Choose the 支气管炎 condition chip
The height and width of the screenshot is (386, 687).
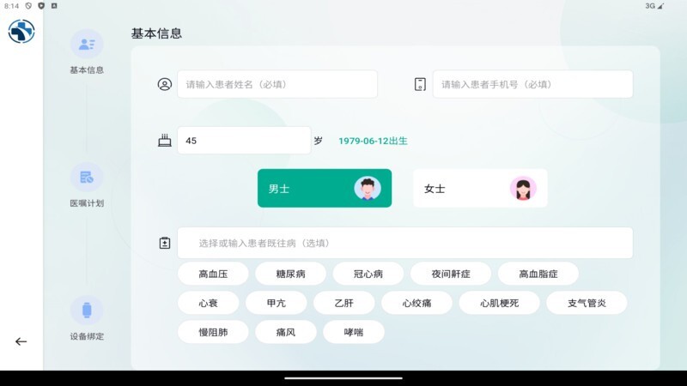587,303
